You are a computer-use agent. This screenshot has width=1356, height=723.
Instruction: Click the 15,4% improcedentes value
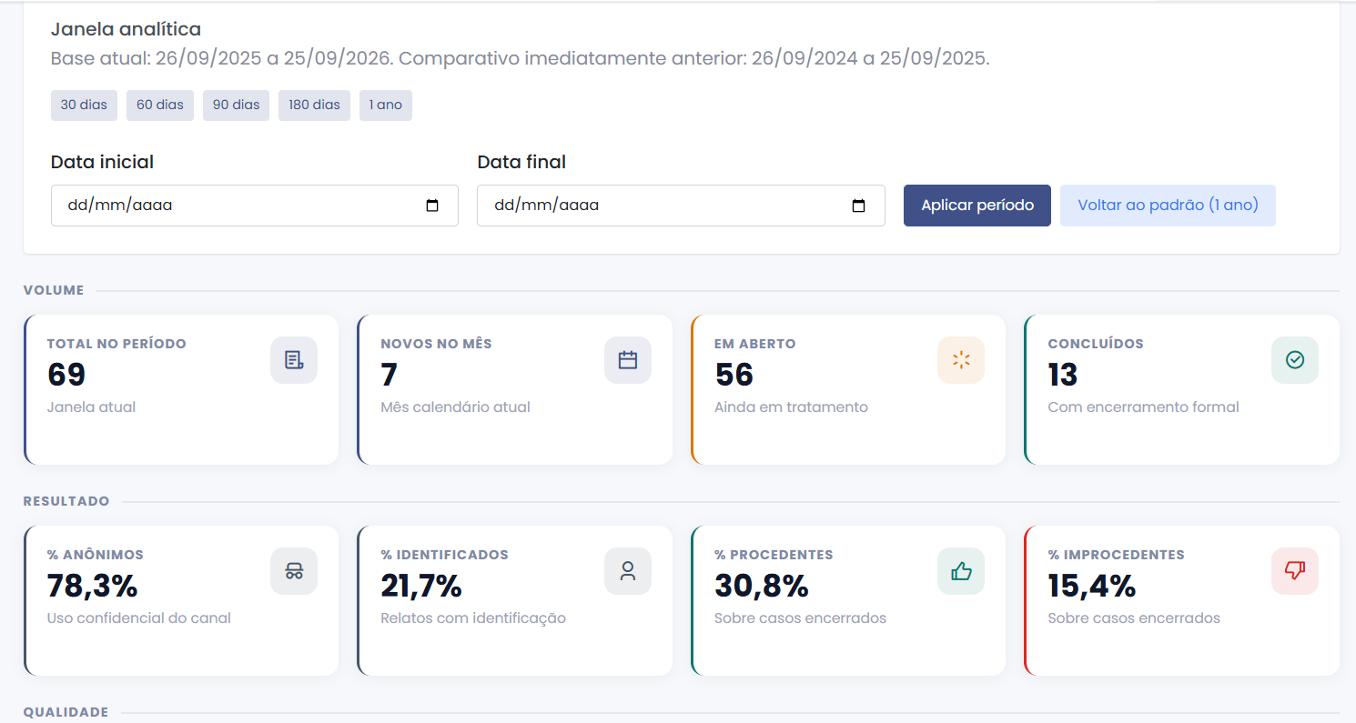coord(1092,586)
